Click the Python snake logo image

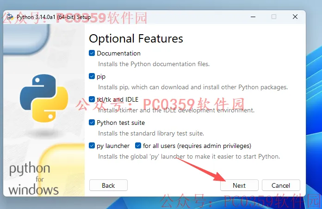click(x=44, y=98)
